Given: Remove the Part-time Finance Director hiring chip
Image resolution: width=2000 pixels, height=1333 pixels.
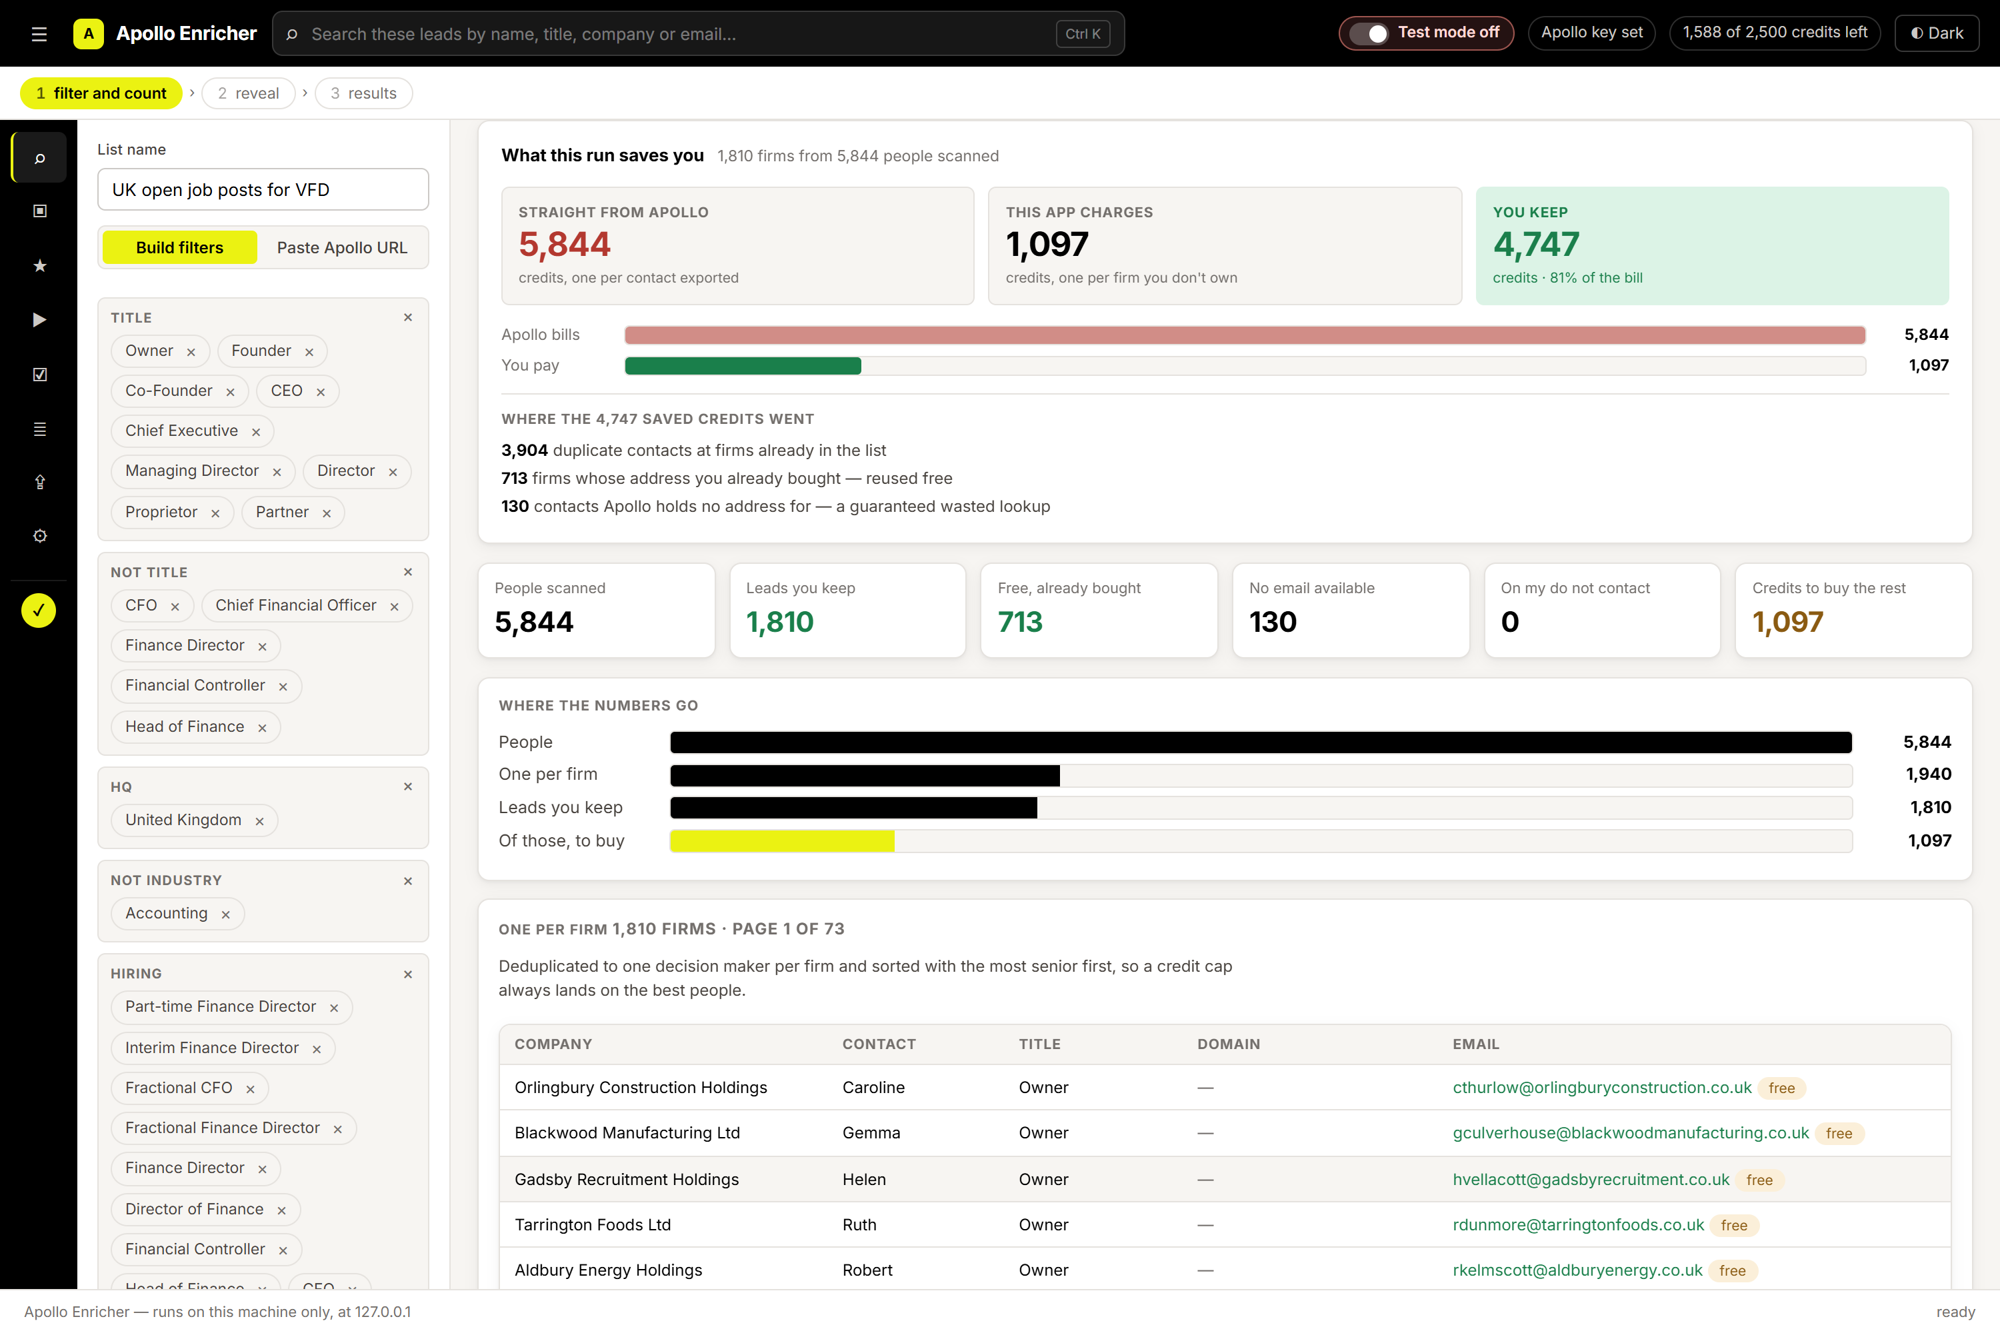Looking at the screenshot, I should [334, 1008].
